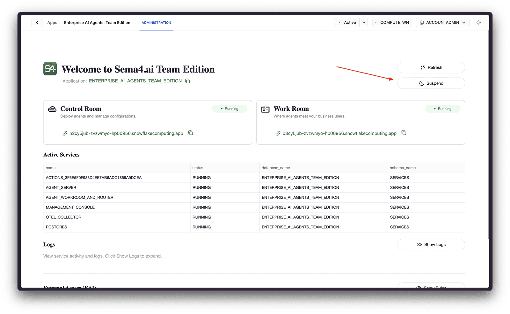Expand the Active status dropdown arrow
This screenshot has width=510, height=314.
[x=364, y=23]
